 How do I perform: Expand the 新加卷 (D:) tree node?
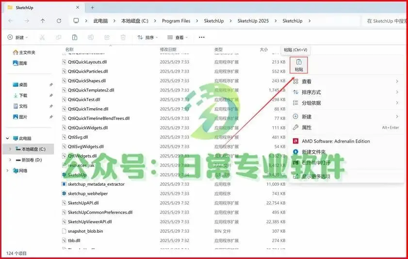coord(10,160)
